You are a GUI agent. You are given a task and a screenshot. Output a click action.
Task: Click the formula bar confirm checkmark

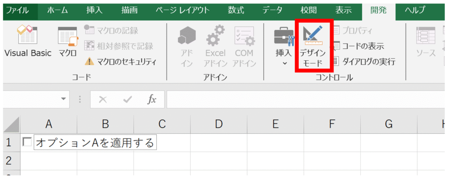click(127, 99)
